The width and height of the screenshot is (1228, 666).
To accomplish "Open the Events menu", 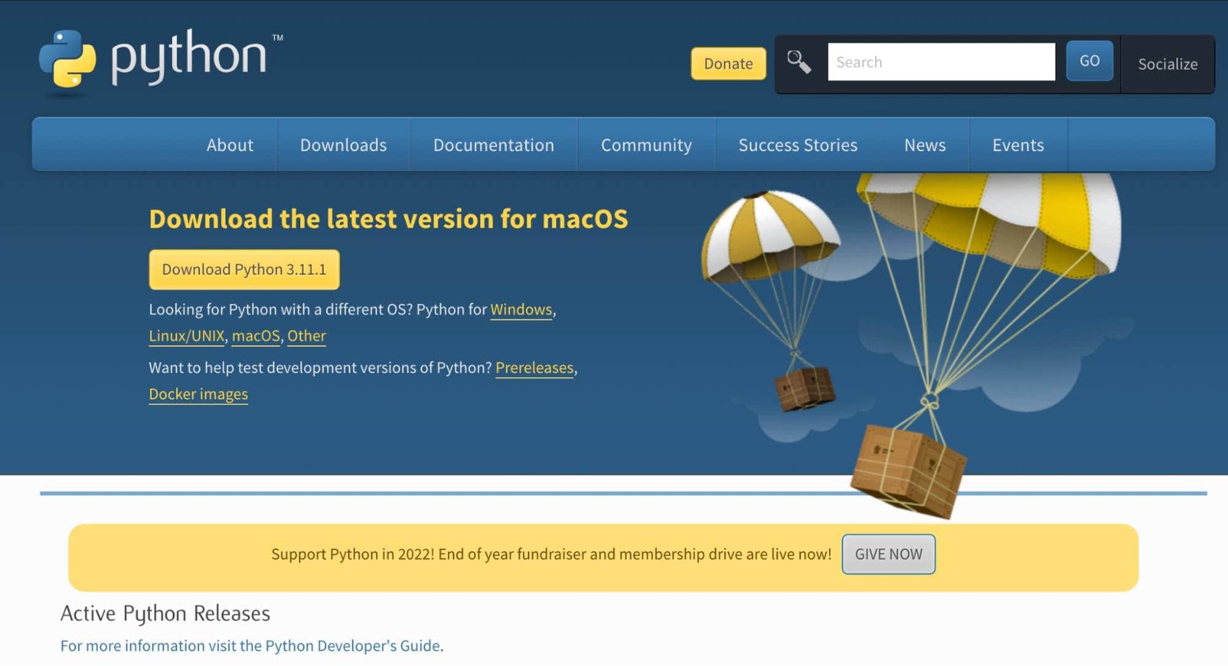I will [1017, 145].
